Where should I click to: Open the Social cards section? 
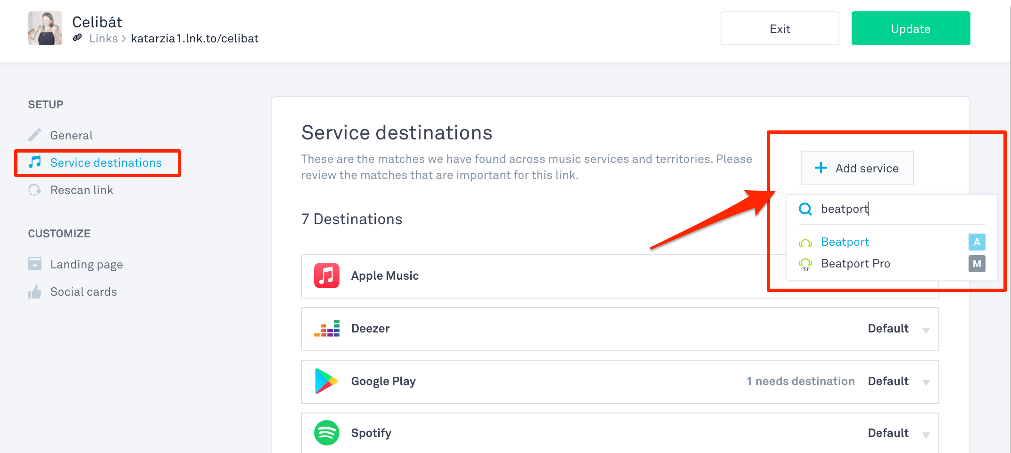click(x=83, y=292)
